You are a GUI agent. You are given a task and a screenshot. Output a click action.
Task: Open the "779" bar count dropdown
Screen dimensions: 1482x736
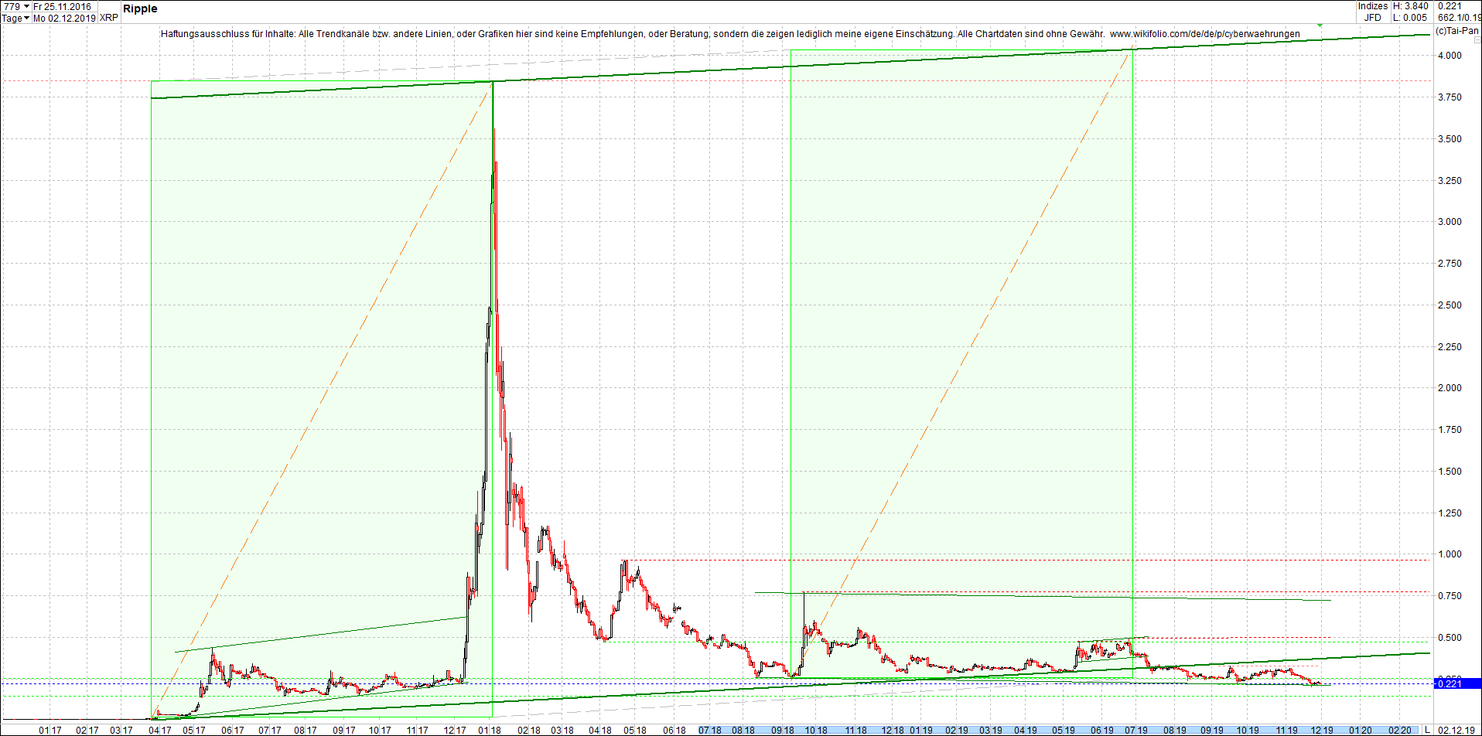[x=12, y=6]
